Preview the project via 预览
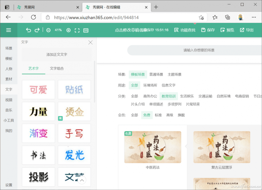Screen dimensions: 262x190 point(227,29)
